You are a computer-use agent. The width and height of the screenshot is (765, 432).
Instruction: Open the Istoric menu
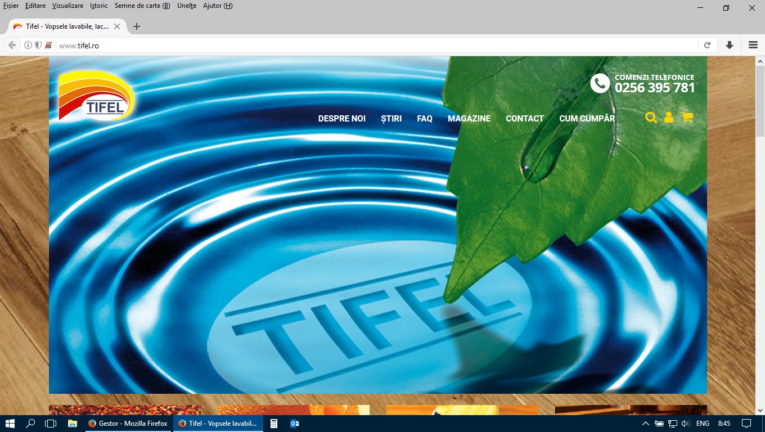click(99, 6)
